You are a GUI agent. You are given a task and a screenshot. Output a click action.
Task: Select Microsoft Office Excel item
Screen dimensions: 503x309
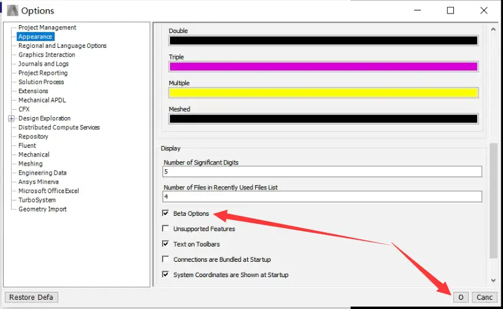pyautogui.click(x=48, y=191)
